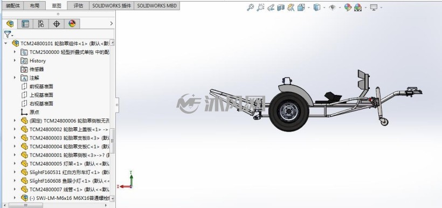Viewport: 442px width, 208px height.
Task: Click tree scrollbar up arrow
Action: coord(112,43)
